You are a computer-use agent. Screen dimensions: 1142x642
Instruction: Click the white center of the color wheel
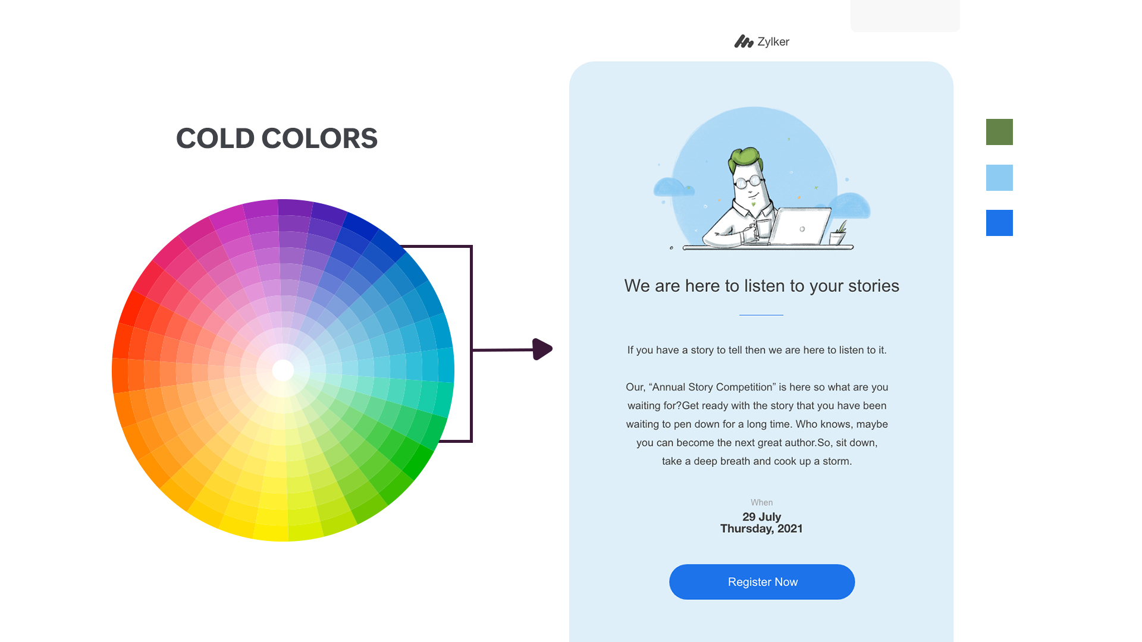pos(283,370)
